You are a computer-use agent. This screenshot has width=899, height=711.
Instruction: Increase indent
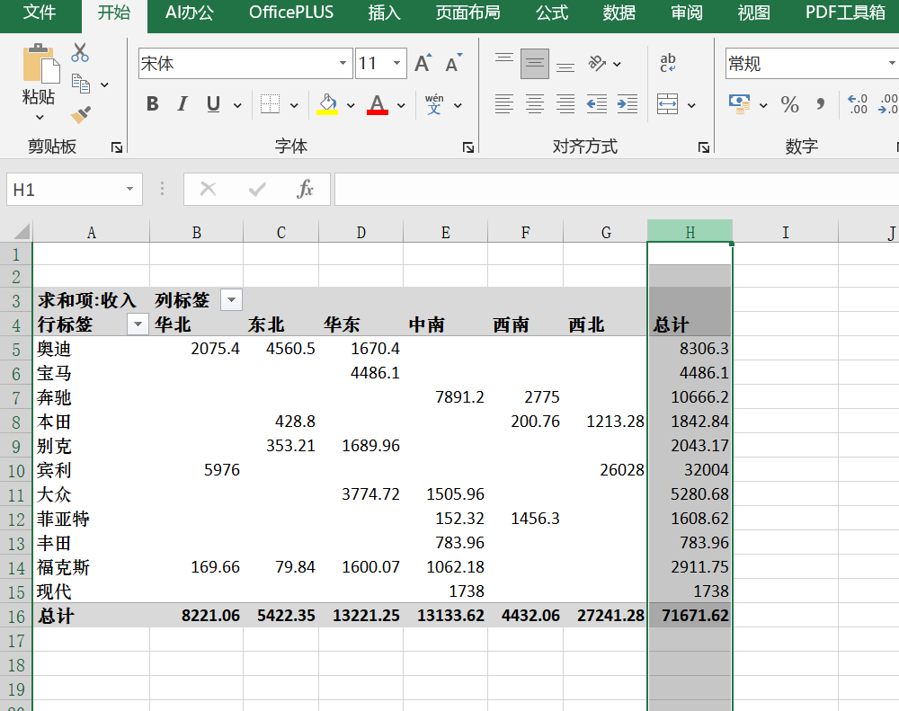[x=628, y=103]
